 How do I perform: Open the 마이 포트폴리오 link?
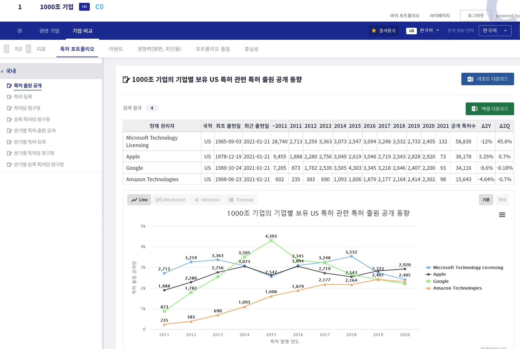tap(404, 15)
